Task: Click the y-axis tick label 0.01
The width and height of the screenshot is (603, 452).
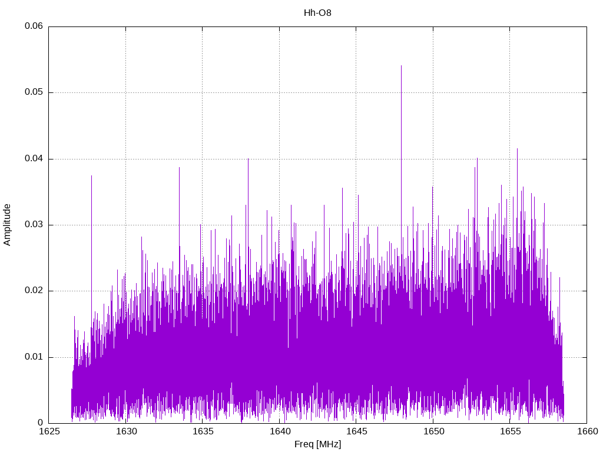Action: click(33, 357)
